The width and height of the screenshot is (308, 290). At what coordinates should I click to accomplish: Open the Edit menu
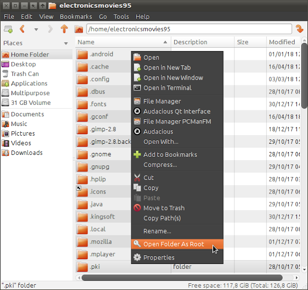coord(26,17)
